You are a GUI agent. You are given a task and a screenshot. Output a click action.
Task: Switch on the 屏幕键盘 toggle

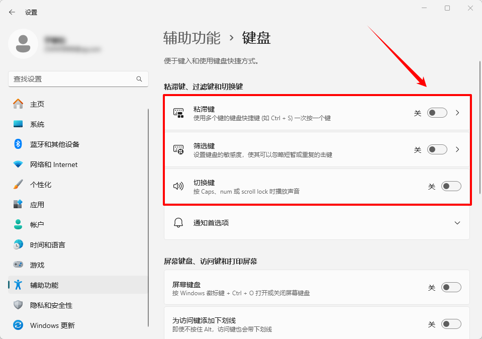point(451,287)
